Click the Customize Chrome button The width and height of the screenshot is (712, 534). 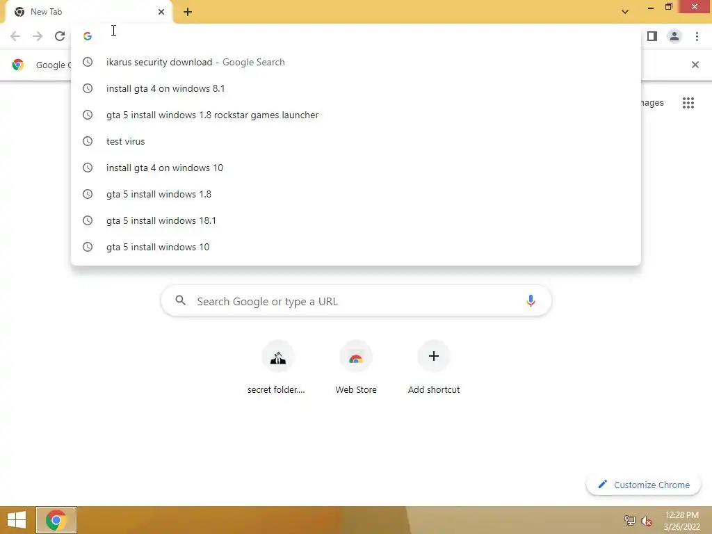[x=643, y=485]
